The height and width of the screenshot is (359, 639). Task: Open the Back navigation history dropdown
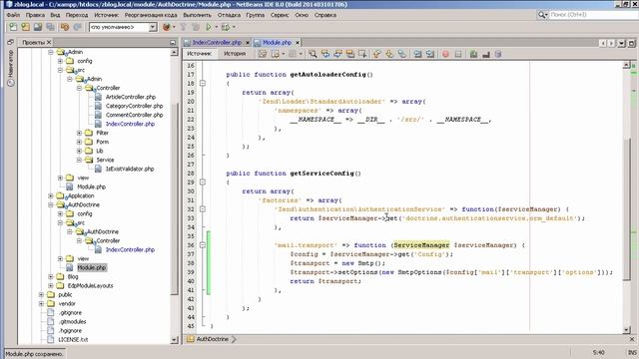[x=284, y=54]
